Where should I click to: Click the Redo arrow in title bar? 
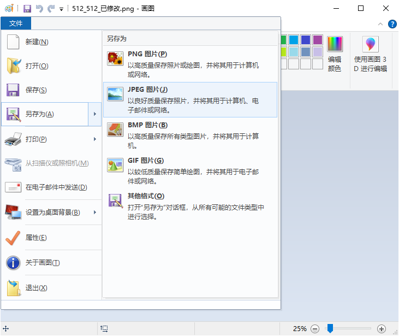click(51, 9)
